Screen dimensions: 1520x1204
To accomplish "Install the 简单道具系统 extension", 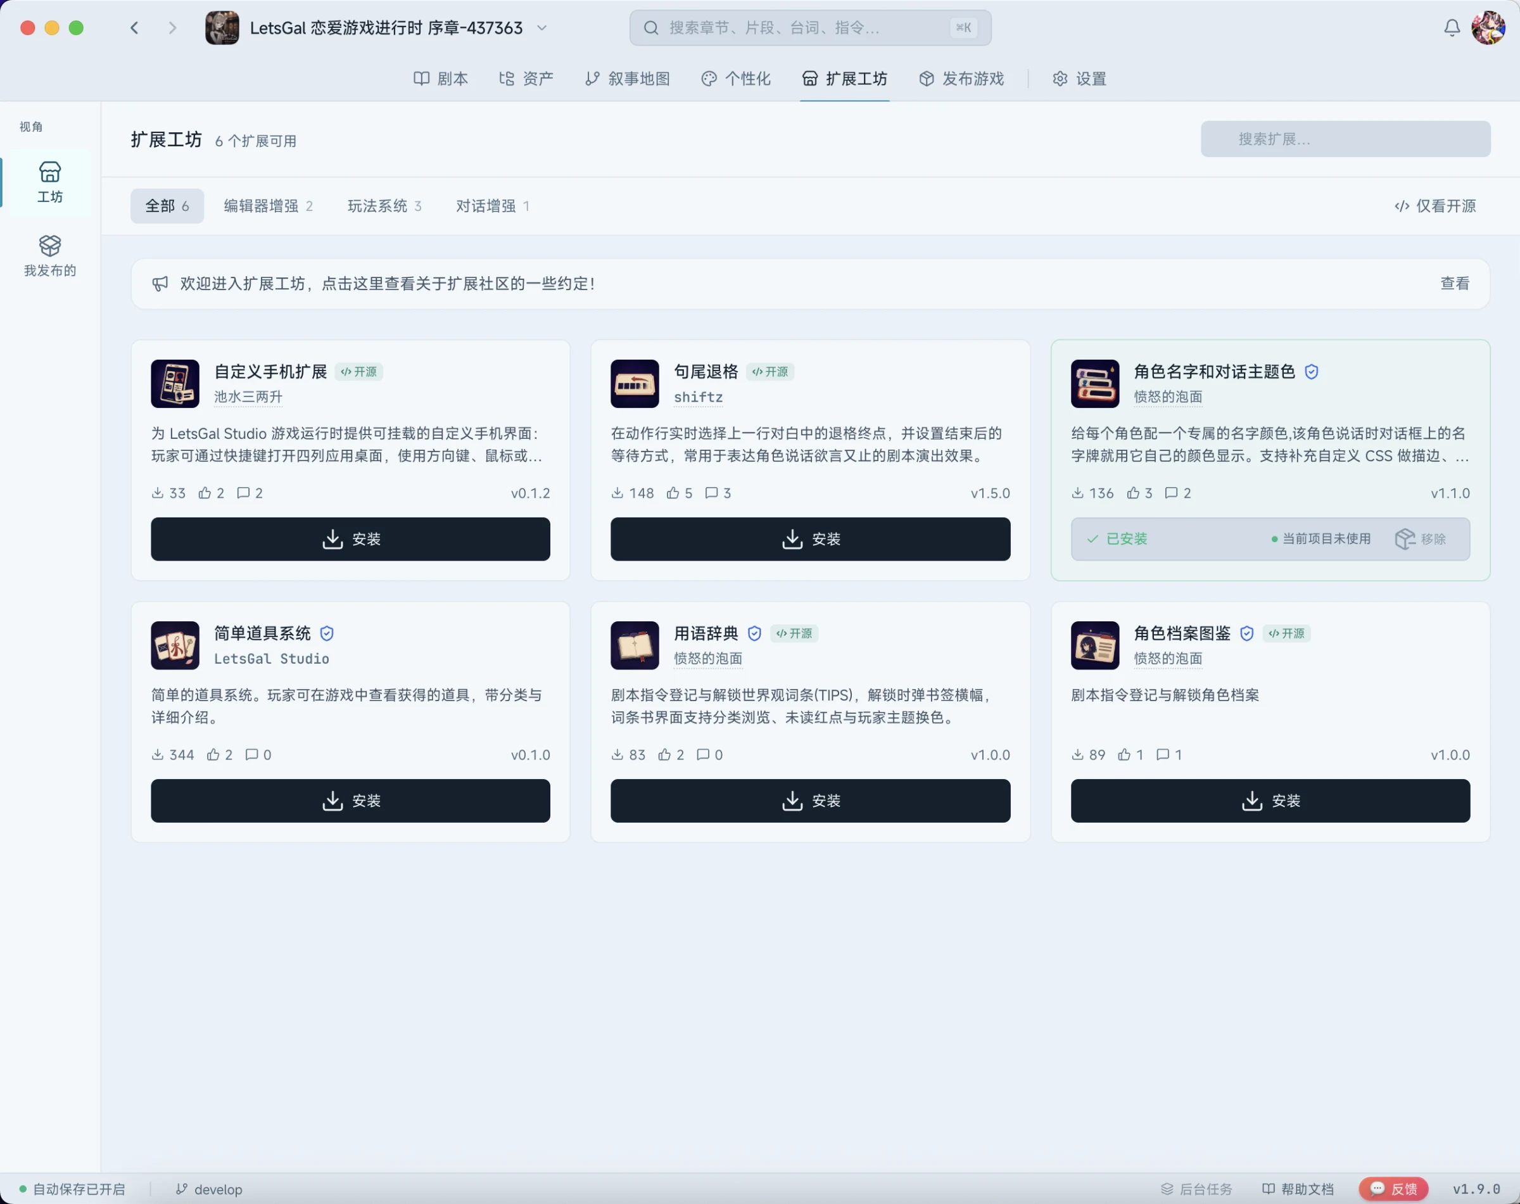I will click(350, 801).
